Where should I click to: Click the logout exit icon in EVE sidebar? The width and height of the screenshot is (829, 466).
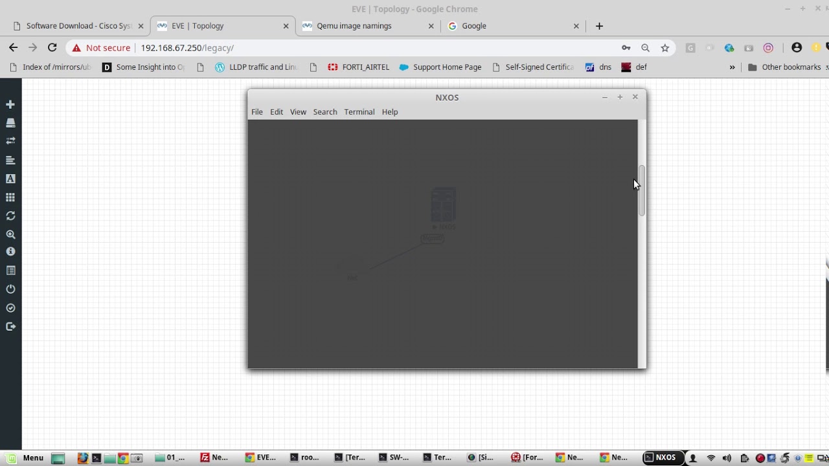tap(10, 327)
